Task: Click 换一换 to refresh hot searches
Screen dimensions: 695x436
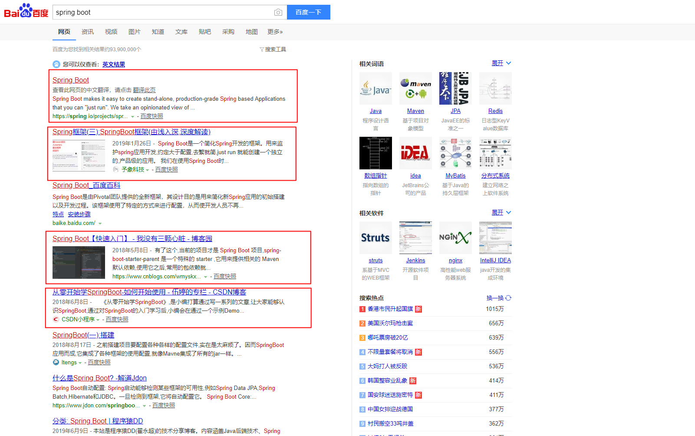Action: coord(495,298)
